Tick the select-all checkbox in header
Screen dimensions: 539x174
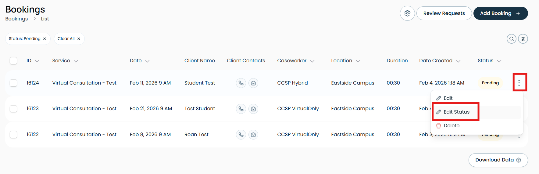13,61
